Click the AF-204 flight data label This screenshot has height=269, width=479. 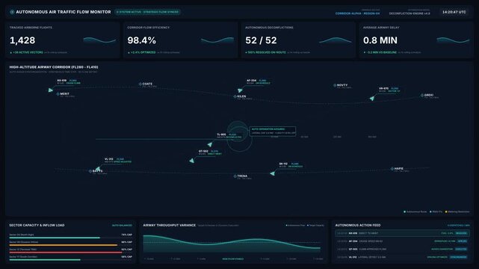258,81
